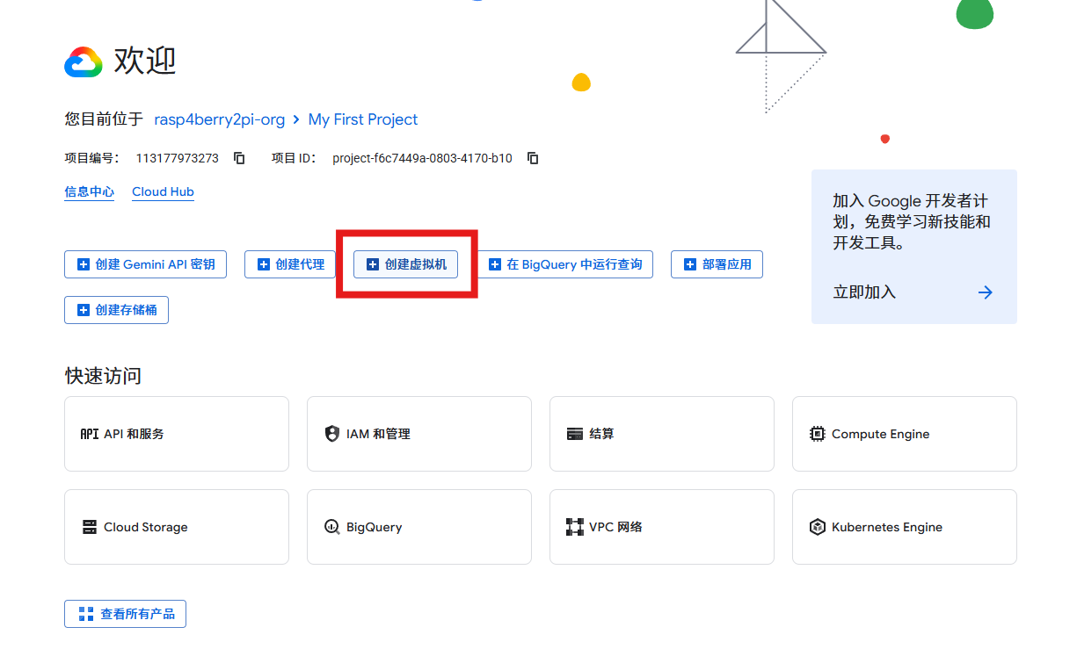1077x649 pixels.
Task: Click the grid icon on 查看所有产品
Action: [x=85, y=614]
